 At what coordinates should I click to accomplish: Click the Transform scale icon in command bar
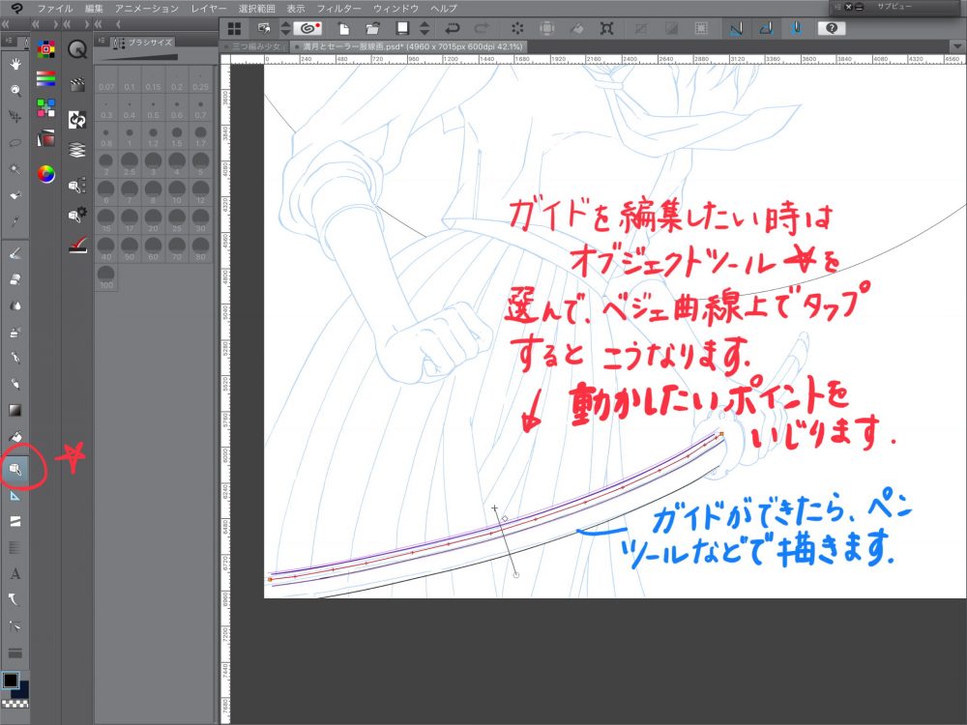click(607, 28)
